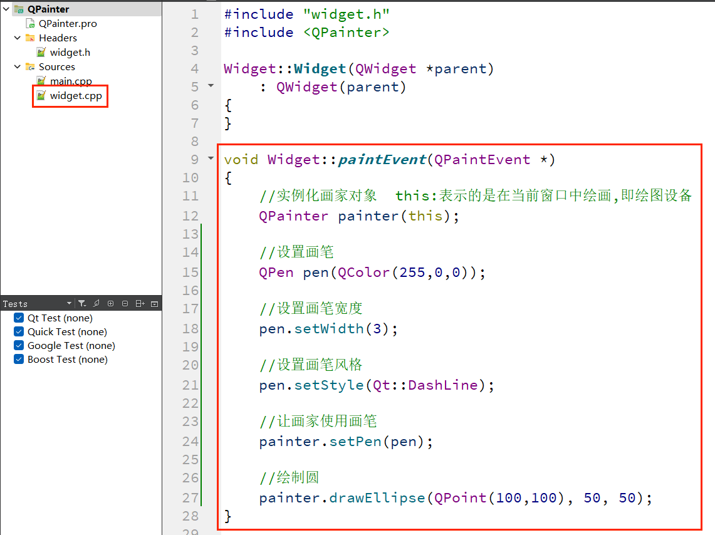Click line number 12 in the gutter
The height and width of the screenshot is (535, 715).
pyautogui.click(x=190, y=216)
